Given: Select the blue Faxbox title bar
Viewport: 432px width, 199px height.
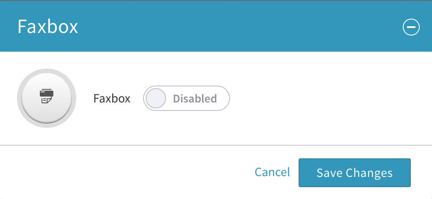Looking at the screenshot, I should (x=212, y=27).
